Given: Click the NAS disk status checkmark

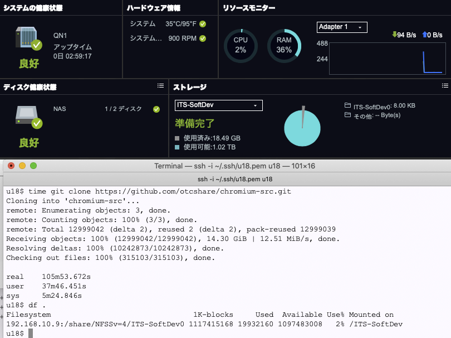Looking at the screenshot, I should click(156, 109).
